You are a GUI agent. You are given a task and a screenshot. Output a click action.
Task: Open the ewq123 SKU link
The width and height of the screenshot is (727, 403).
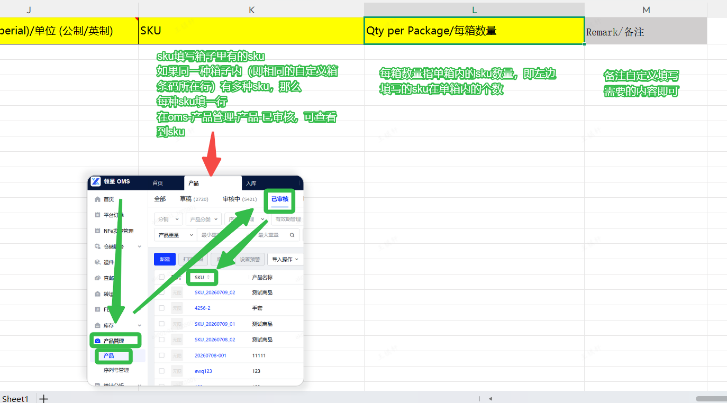203,371
